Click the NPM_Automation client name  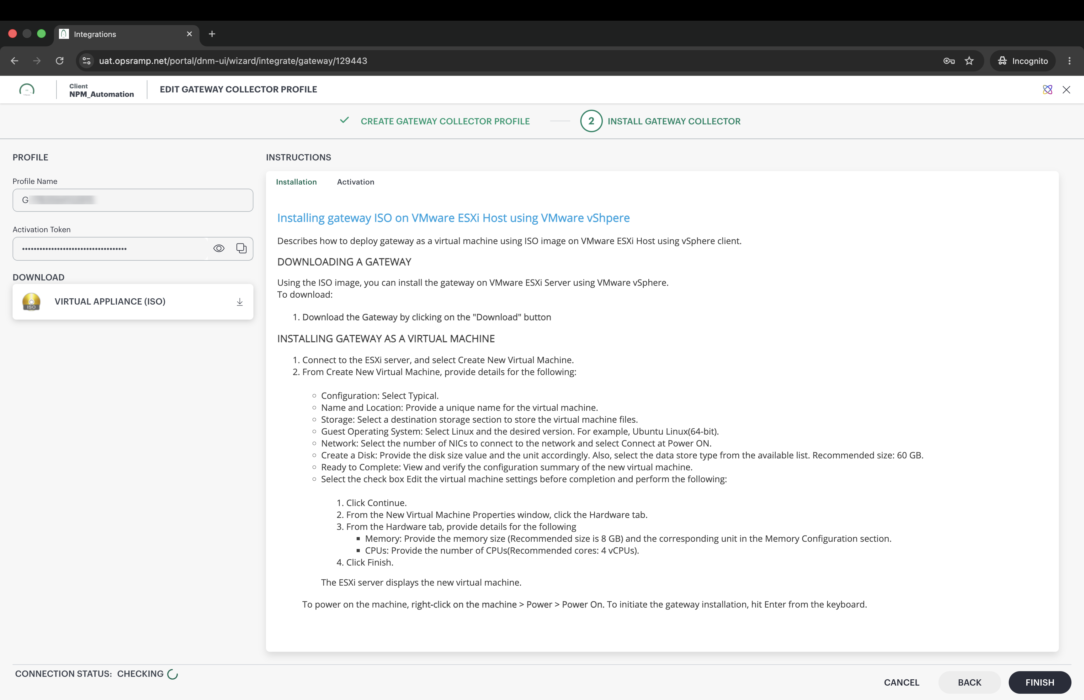pyautogui.click(x=101, y=94)
